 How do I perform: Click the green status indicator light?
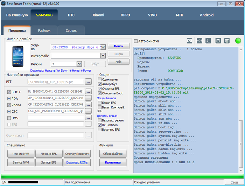click(238, 41)
